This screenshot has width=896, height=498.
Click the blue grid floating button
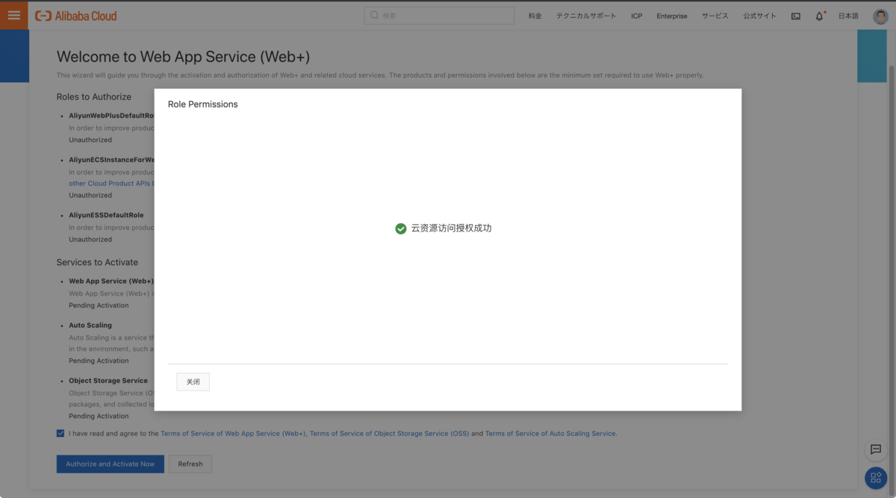pos(876,478)
